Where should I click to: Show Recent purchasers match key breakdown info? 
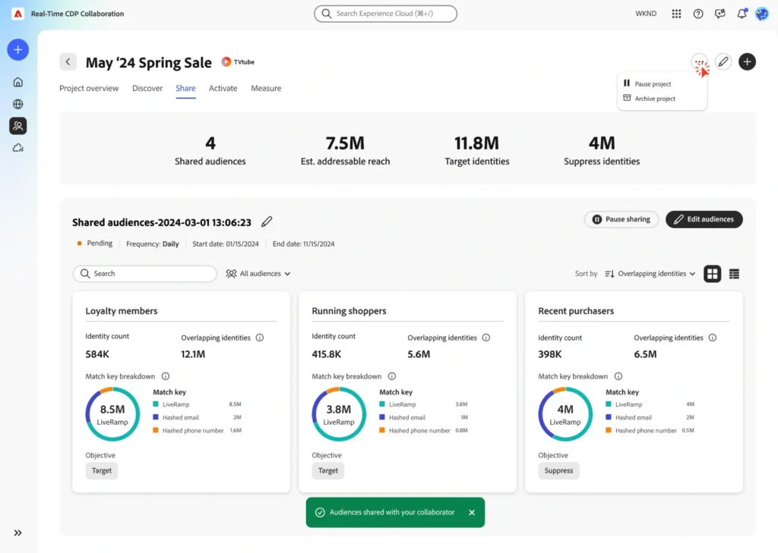click(x=618, y=376)
